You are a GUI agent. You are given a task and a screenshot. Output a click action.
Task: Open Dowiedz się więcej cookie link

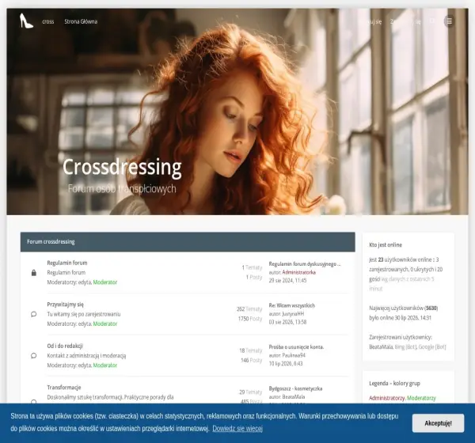[237, 429]
